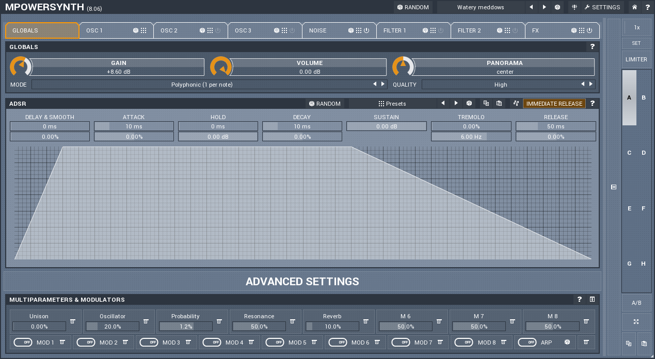Click the A/B compare button
This screenshot has height=359, width=655.
[x=636, y=303]
